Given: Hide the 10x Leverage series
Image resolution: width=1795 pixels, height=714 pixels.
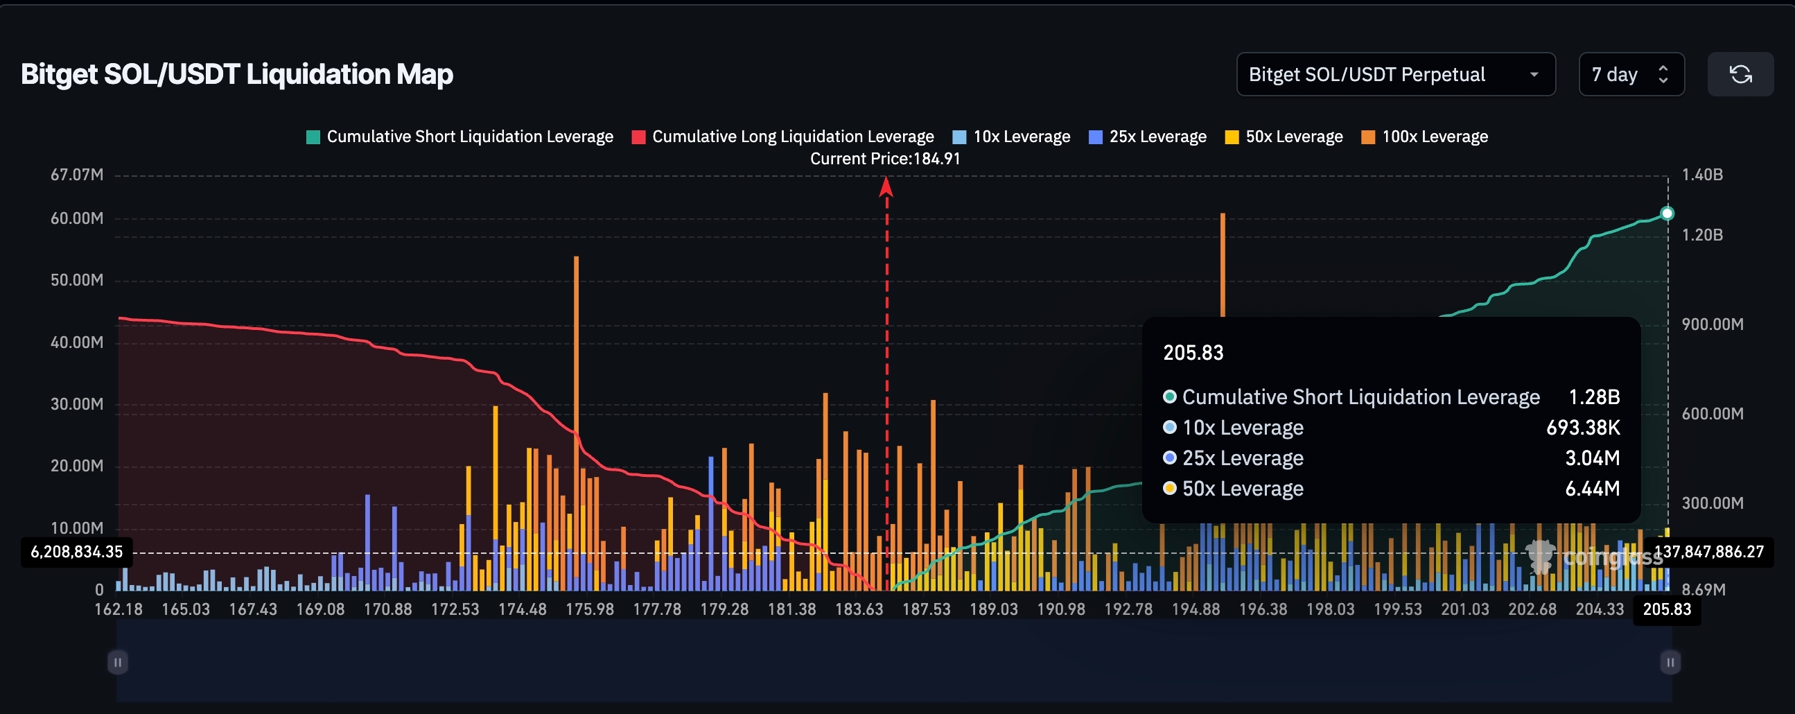Looking at the screenshot, I should [x=1021, y=137].
